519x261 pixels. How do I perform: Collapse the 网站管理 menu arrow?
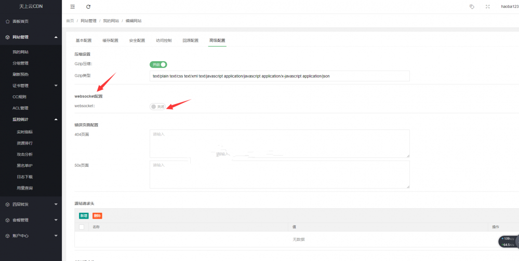click(x=56, y=37)
